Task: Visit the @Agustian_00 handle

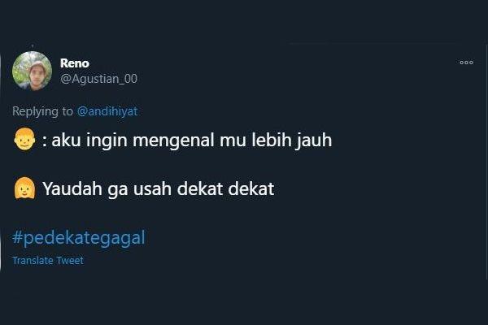Action: tap(98, 79)
